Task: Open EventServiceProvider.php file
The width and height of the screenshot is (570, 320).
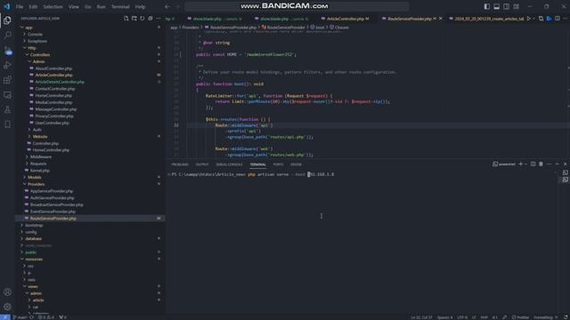Action: (53, 212)
